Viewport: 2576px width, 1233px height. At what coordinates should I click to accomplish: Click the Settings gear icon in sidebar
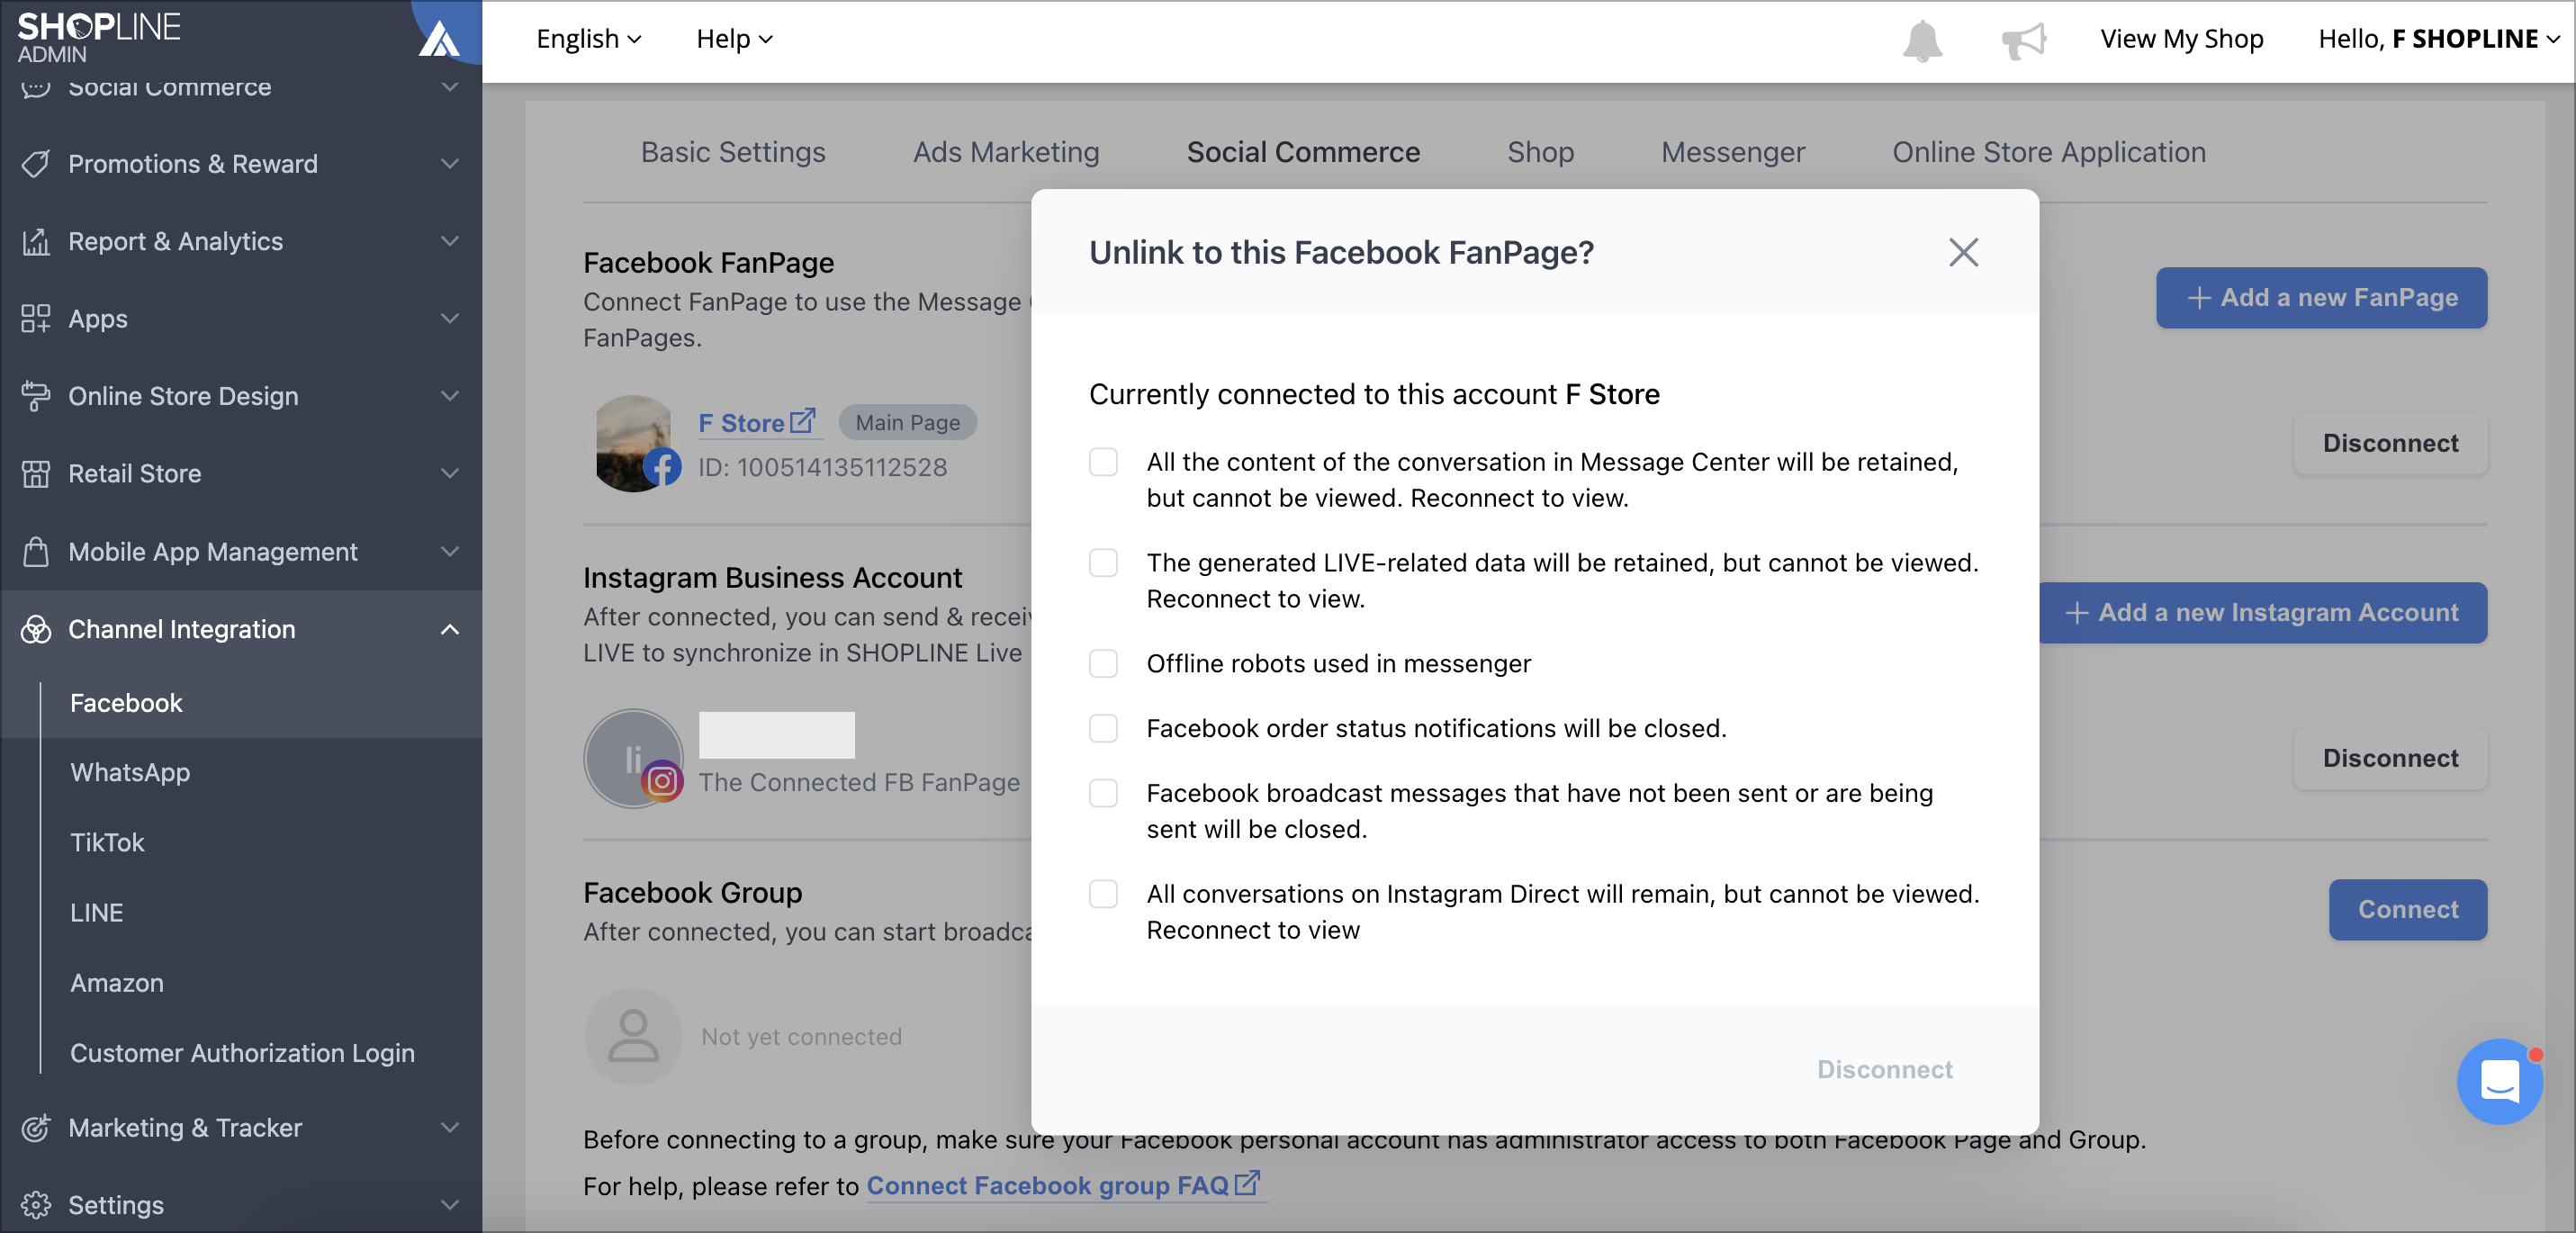pyautogui.click(x=35, y=1204)
